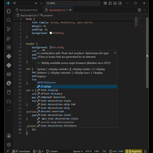
Task: Click the Connect database status item
Action: coord(52,151)
